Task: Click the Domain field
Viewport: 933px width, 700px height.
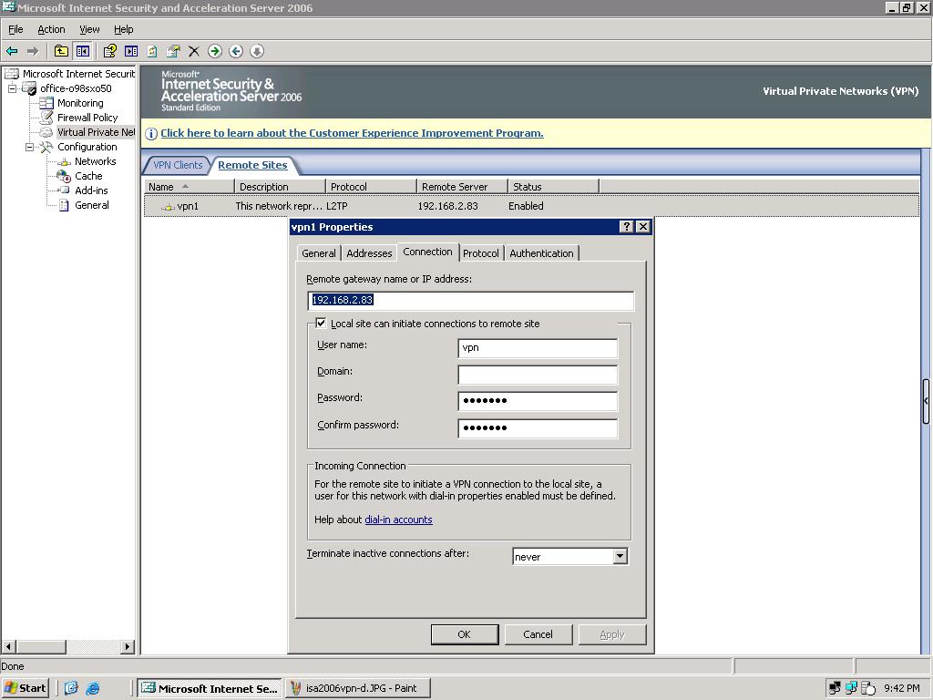Action: point(538,375)
